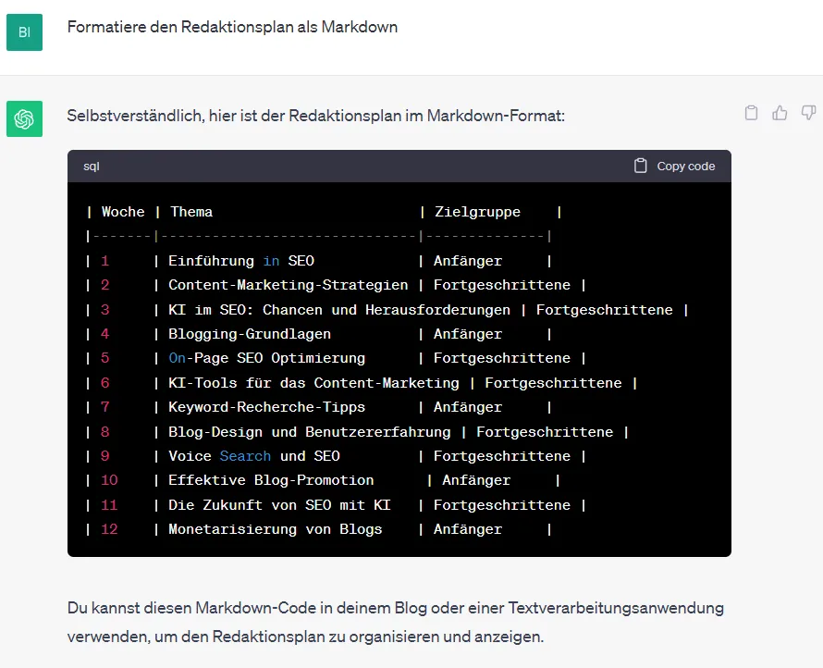Click 'Content-Marketing-Strategien' row text

coord(289,285)
